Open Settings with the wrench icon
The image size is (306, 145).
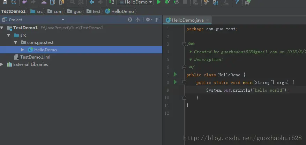(x=207, y=2)
